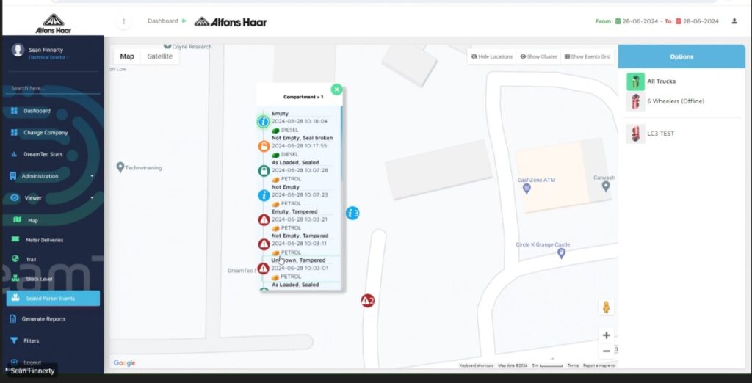Click the Alfons Haar logo in sidebar top

[x=53, y=23]
